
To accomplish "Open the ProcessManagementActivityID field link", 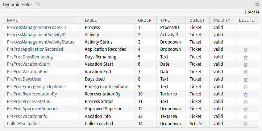I will pos(36,34).
